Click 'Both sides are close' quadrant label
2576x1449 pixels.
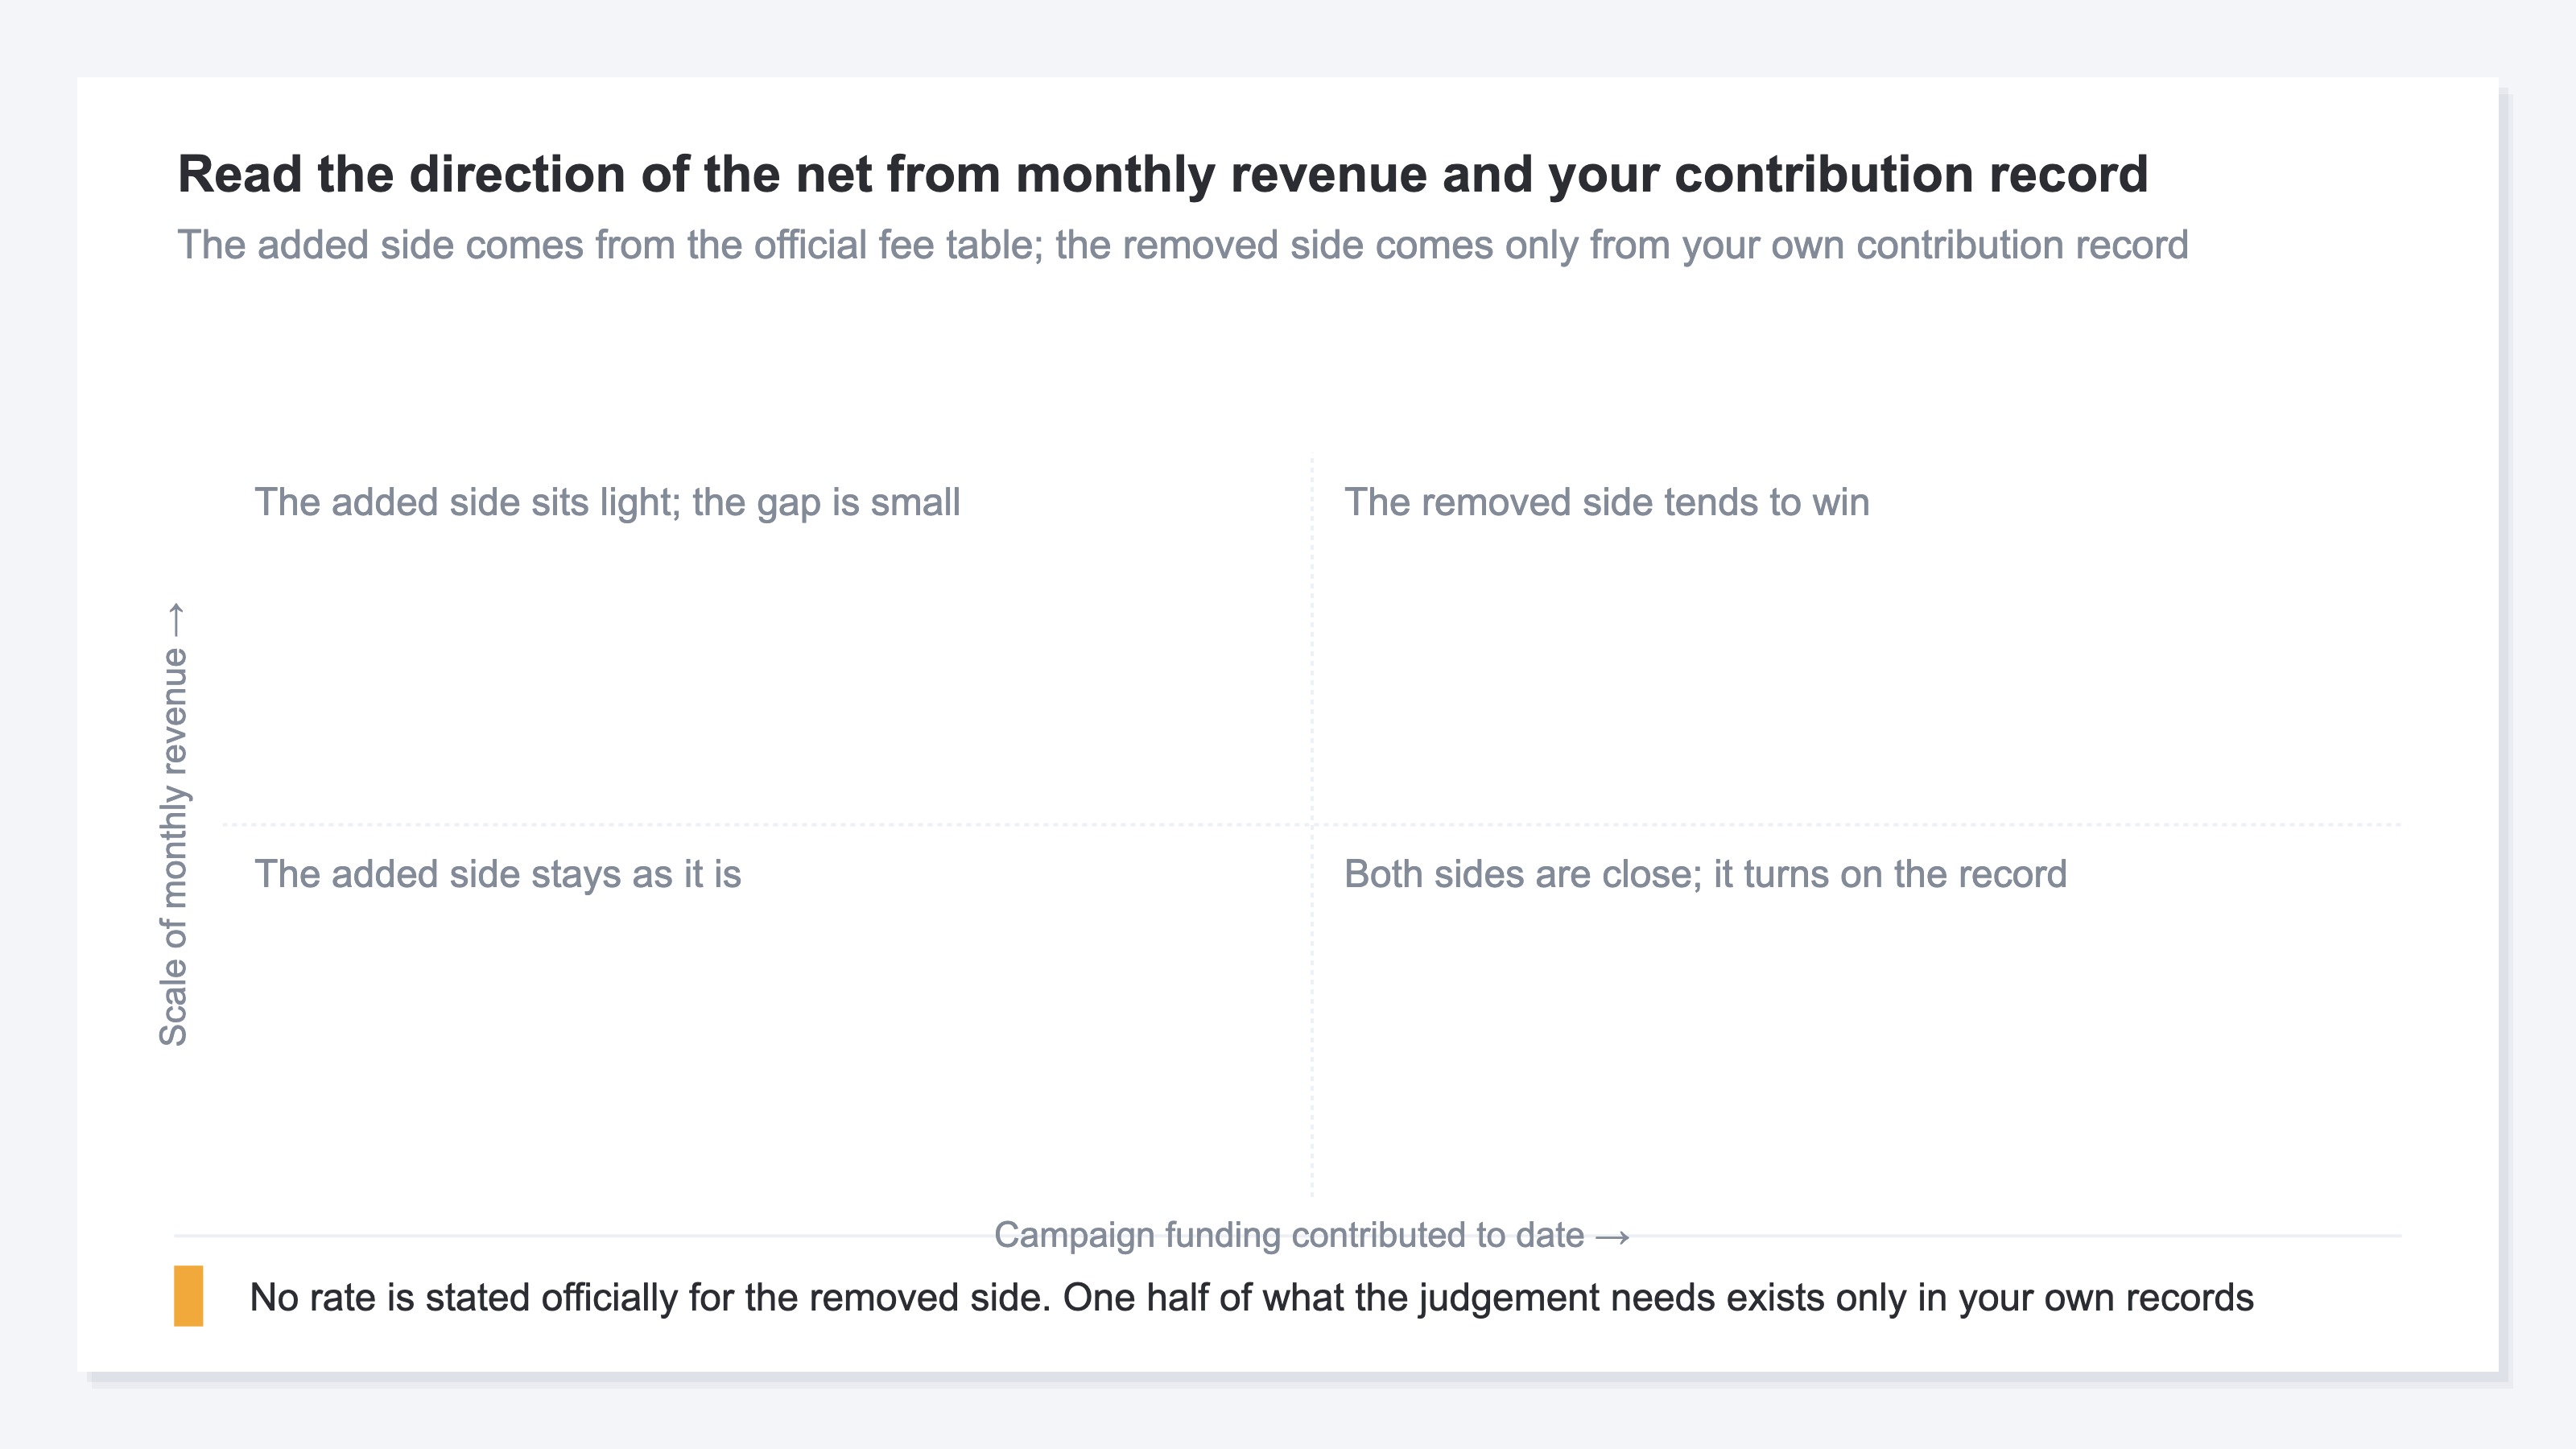click(x=1705, y=874)
